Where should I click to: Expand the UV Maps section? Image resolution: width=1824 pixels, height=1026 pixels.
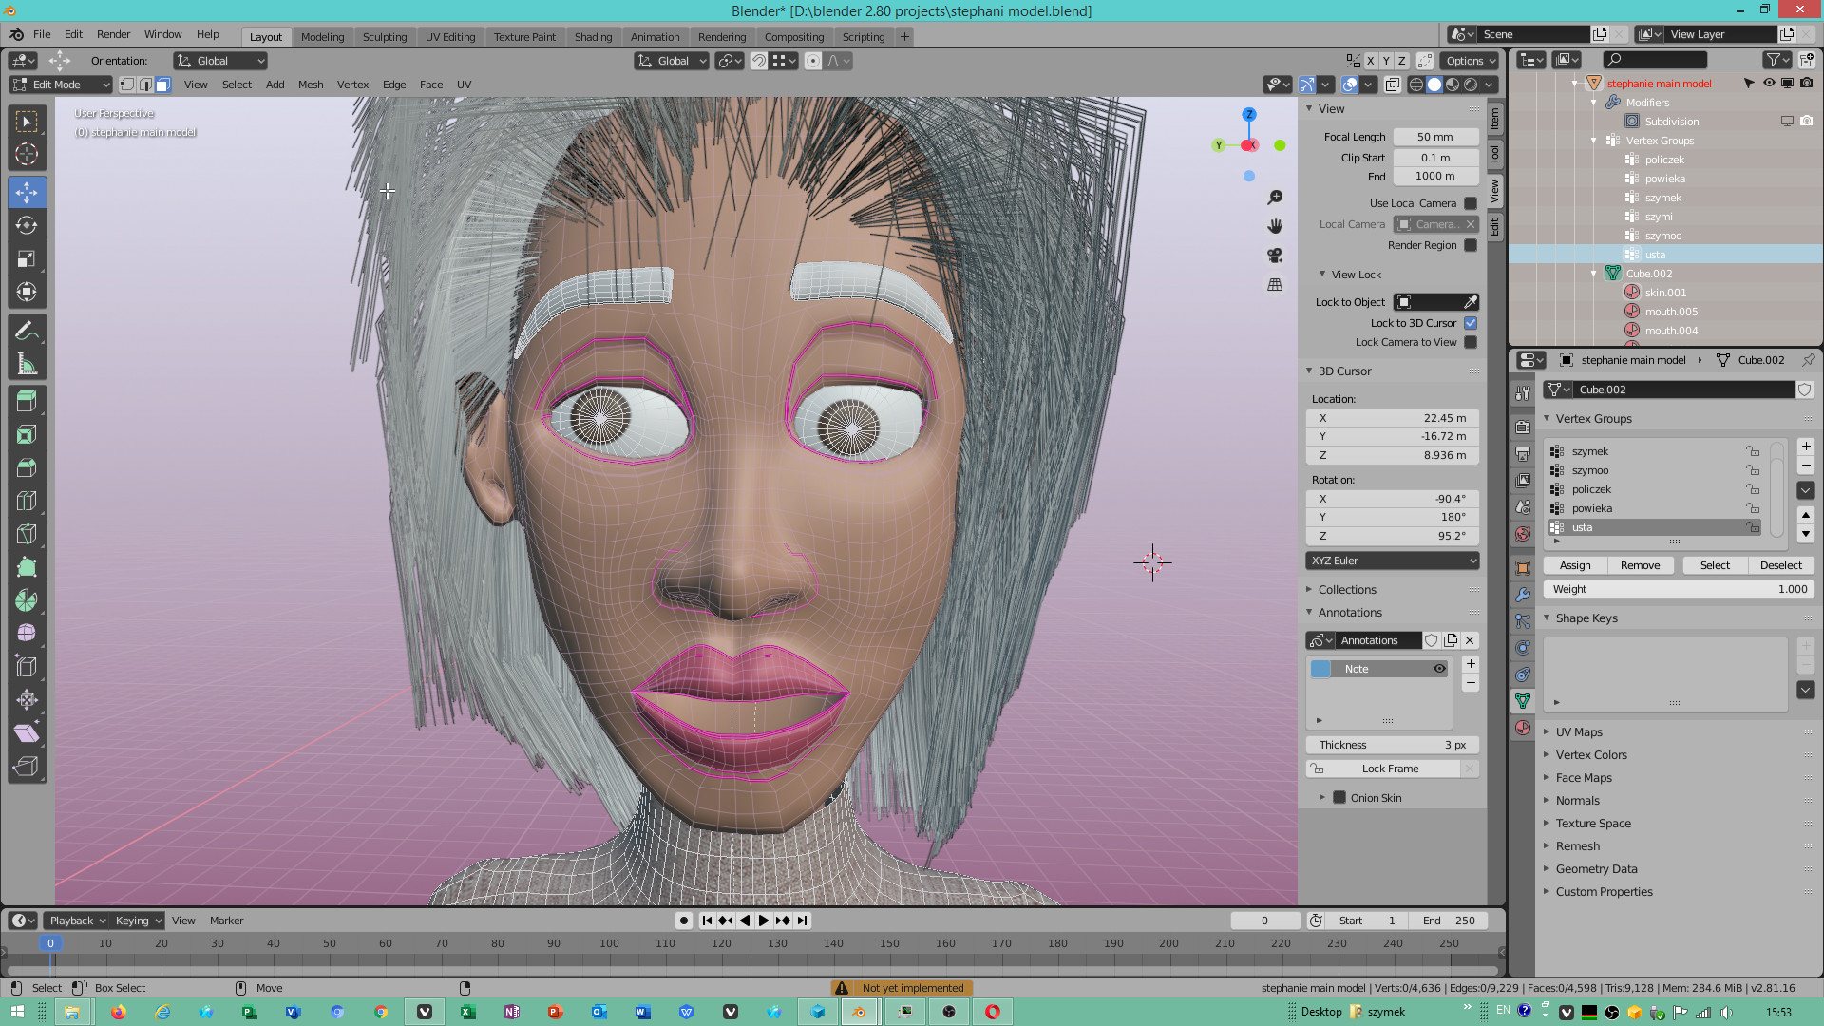tap(1578, 732)
